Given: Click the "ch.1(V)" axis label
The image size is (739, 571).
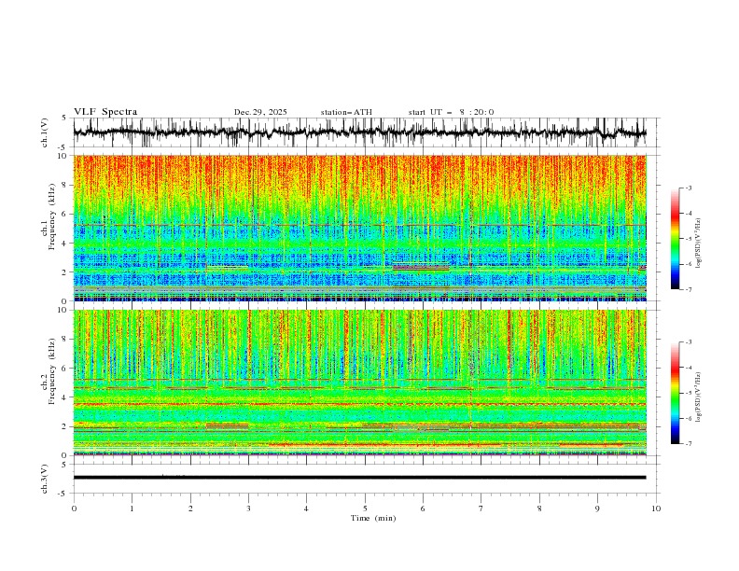Looking at the screenshot, I should click(x=45, y=132).
